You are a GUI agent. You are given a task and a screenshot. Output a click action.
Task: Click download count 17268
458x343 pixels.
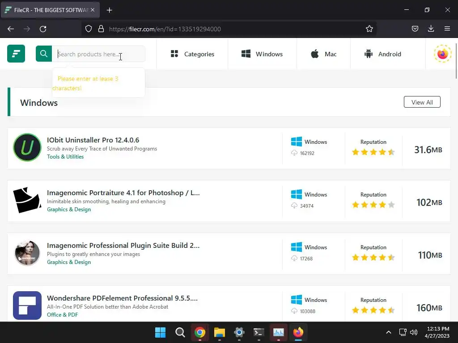[306, 259]
